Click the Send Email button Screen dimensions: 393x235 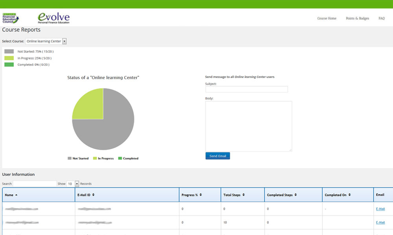(x=218, y=156)
